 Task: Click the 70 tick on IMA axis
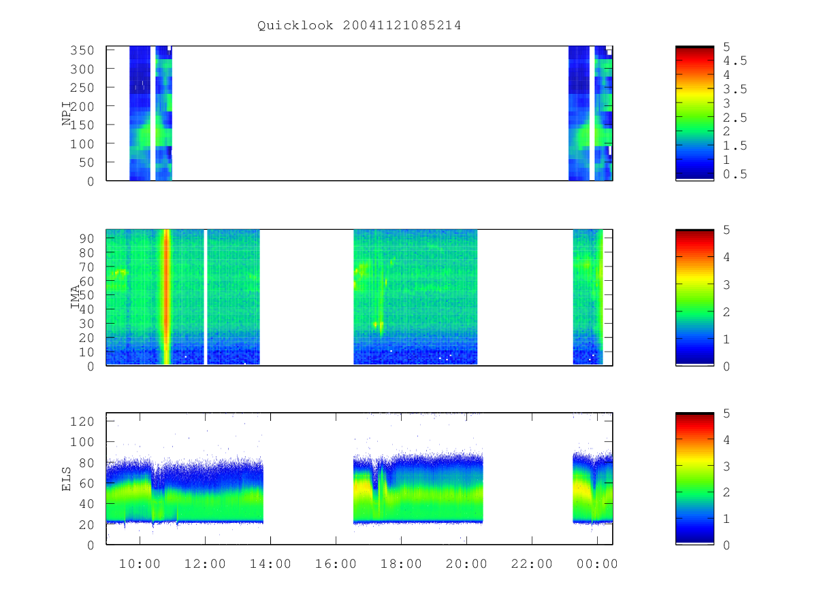pos(86,267)
